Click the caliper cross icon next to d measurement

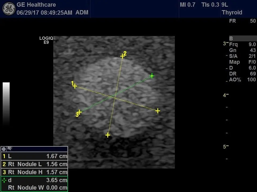pos(4,180)
